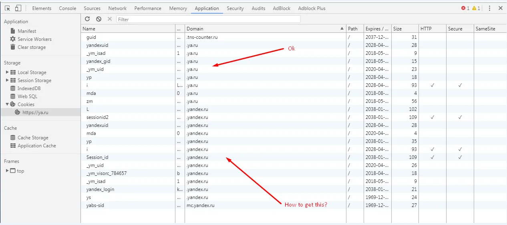
Task: Sort by HTTP column header
Action: (432, 28)
